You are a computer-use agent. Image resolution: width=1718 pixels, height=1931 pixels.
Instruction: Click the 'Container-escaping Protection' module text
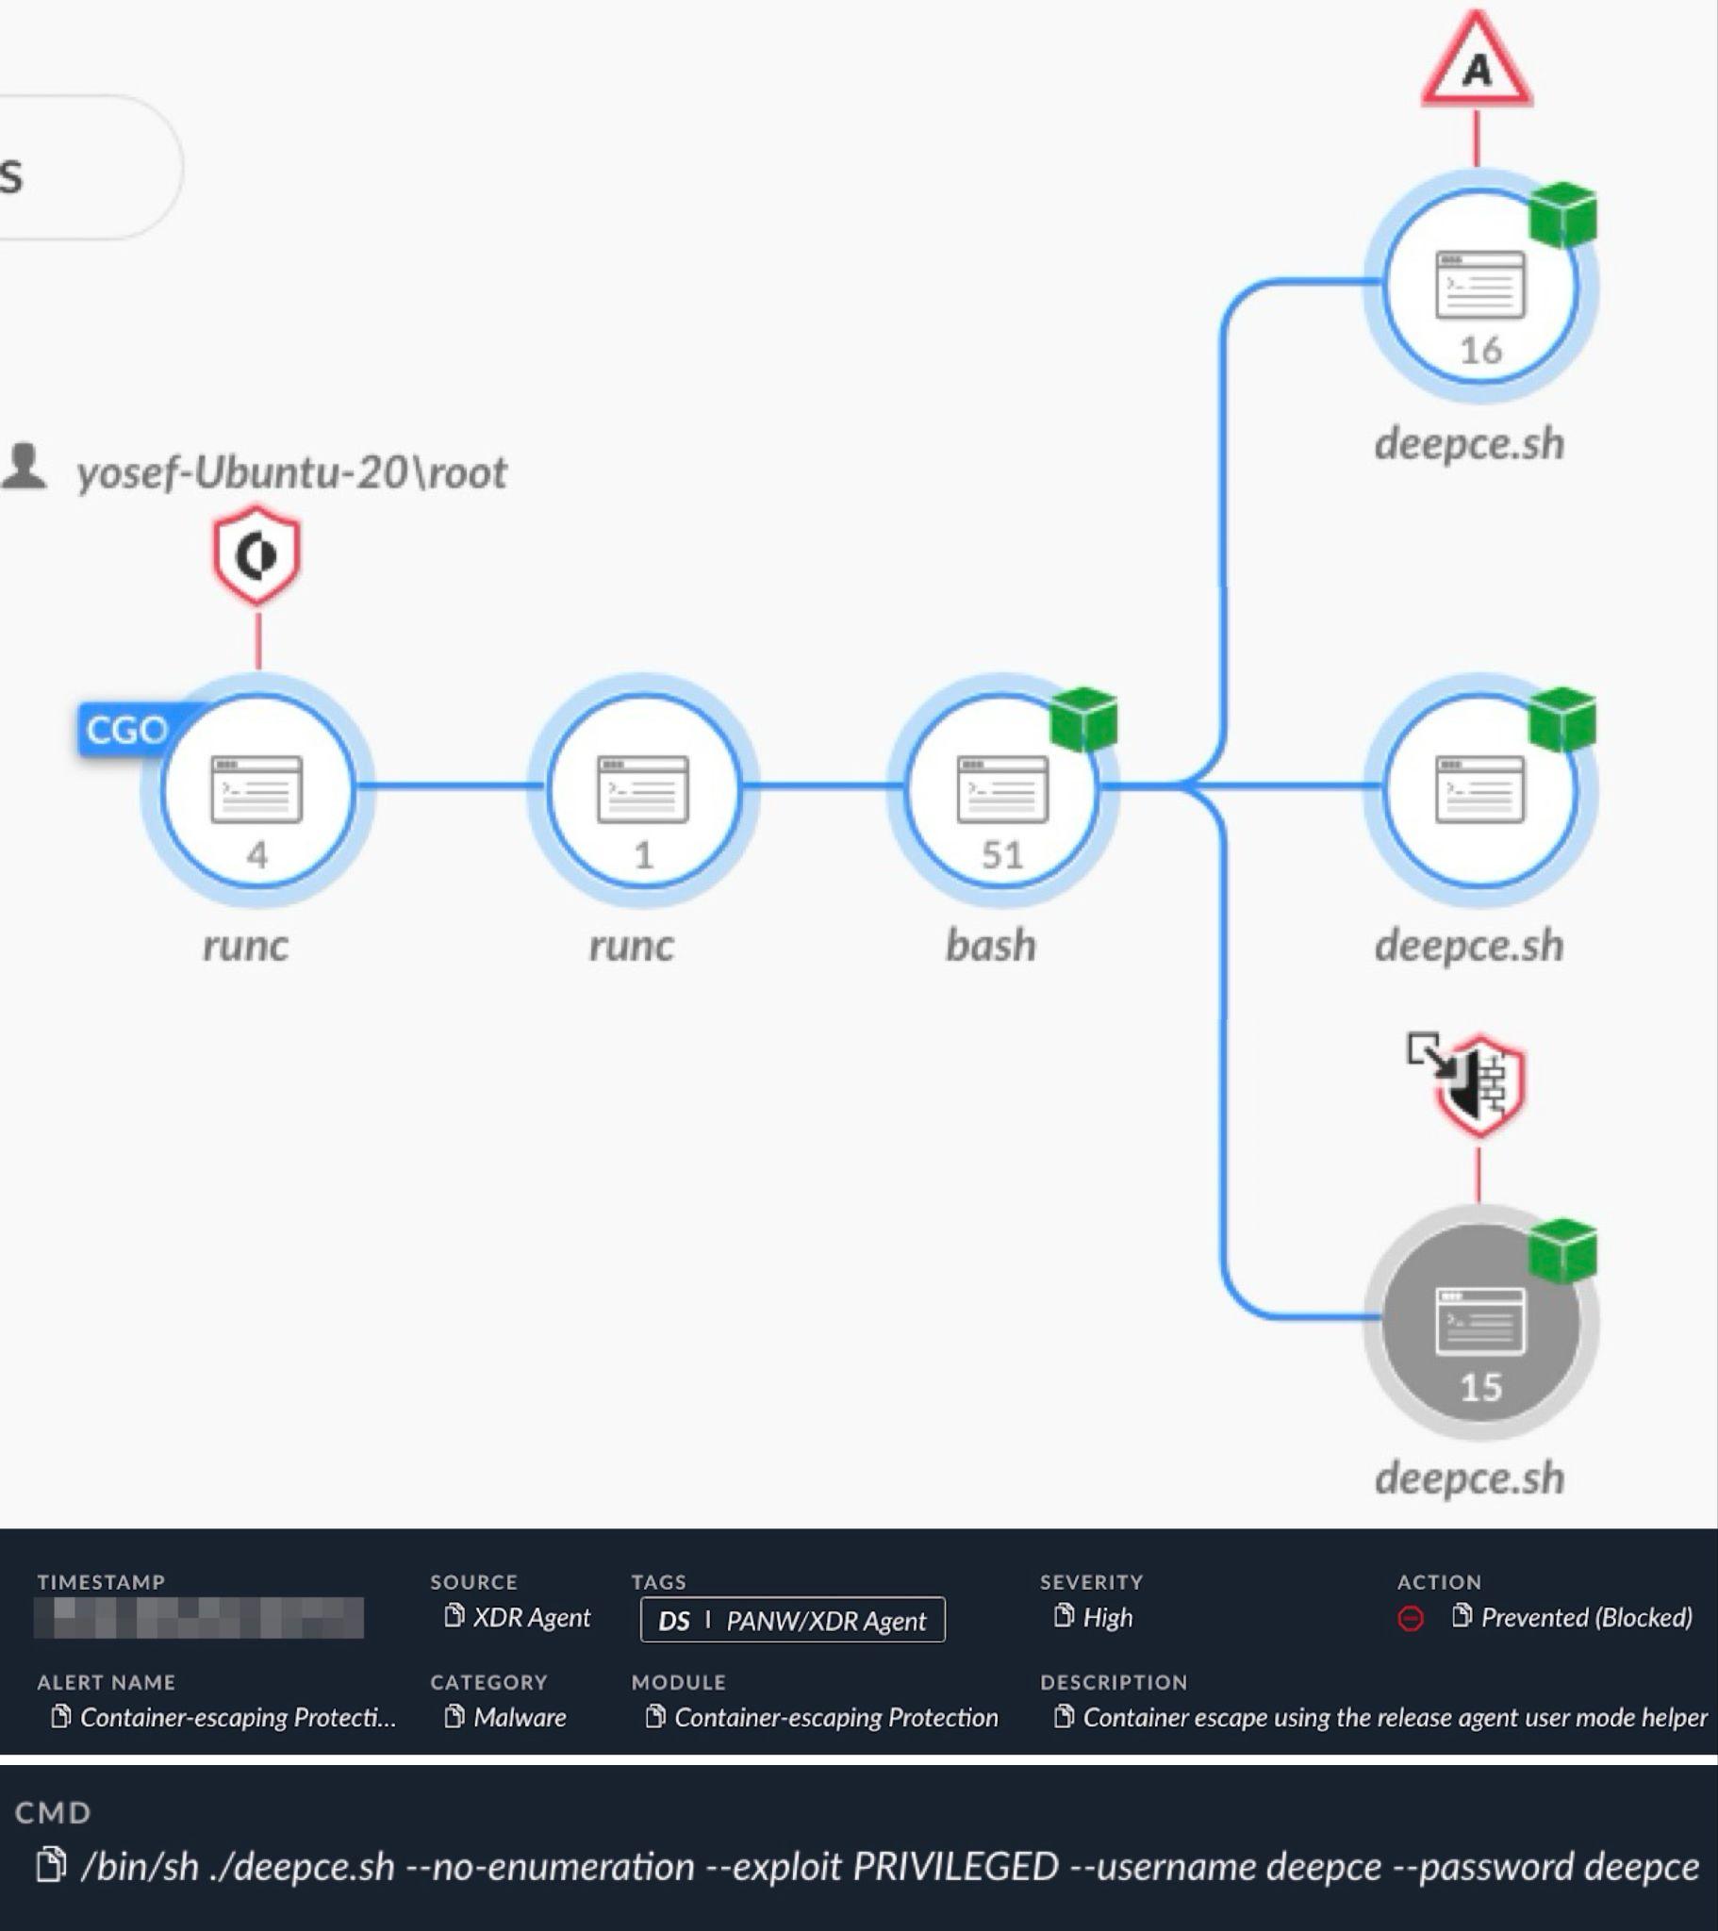click(836, 1717)
